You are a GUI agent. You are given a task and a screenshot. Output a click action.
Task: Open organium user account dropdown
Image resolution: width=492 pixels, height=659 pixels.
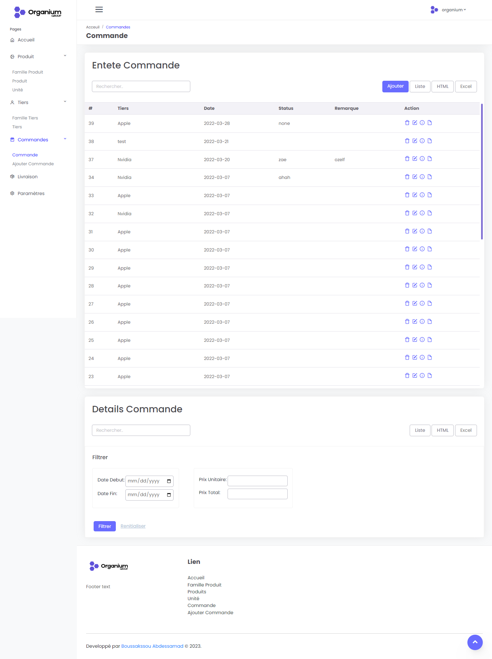tap(449, 10)
